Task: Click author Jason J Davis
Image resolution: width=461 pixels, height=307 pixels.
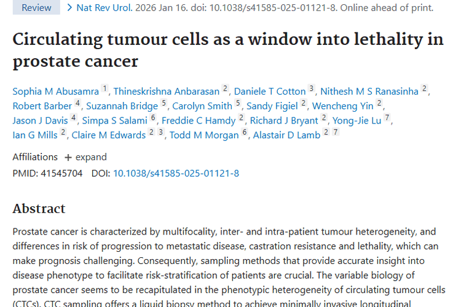Action: [x=40, y=120]
